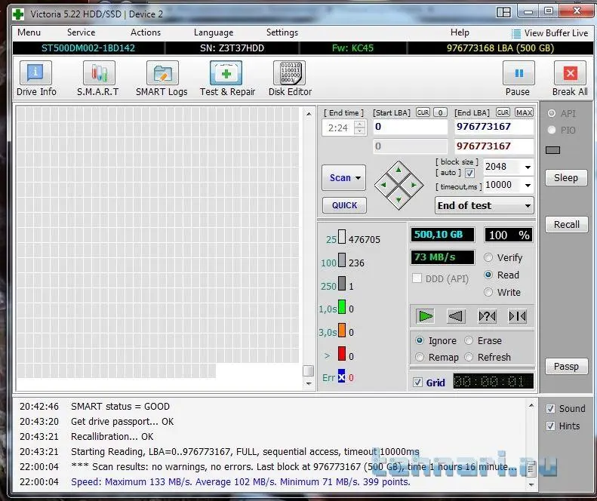Image resolution: width=597 pixels, height=501 pixels.
Task: Toggle the Grid checkbox
Action: coord(417,383)
